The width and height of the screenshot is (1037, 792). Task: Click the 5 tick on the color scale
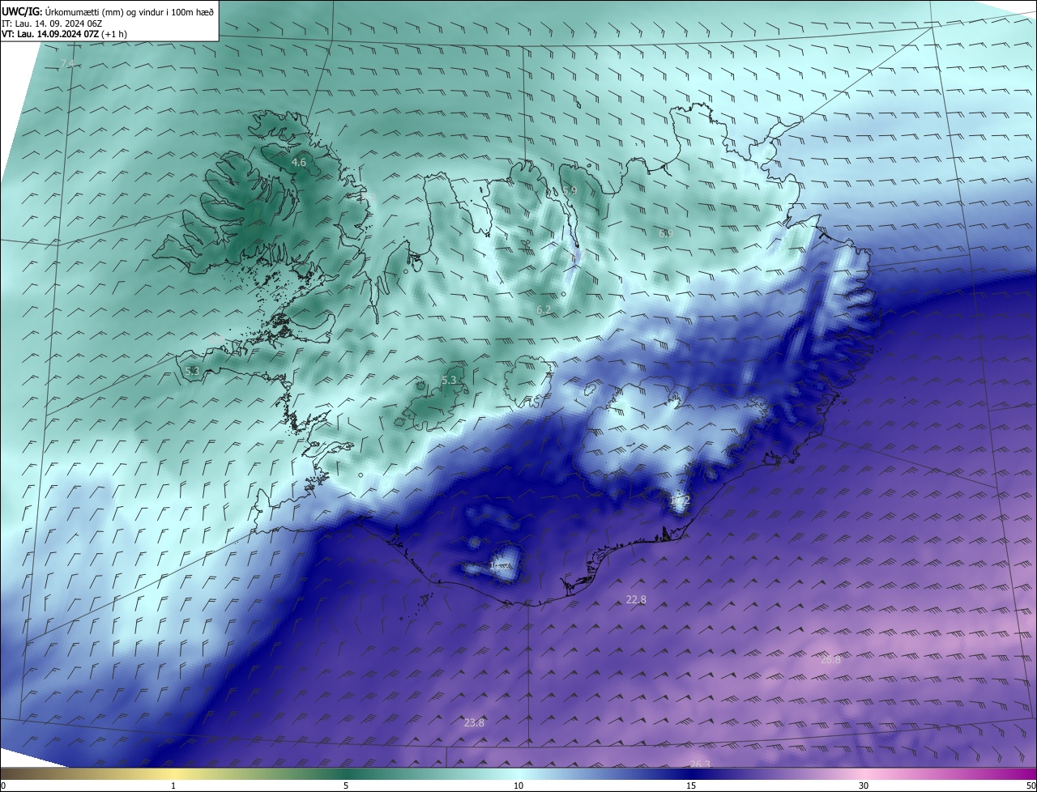point(346,786)
